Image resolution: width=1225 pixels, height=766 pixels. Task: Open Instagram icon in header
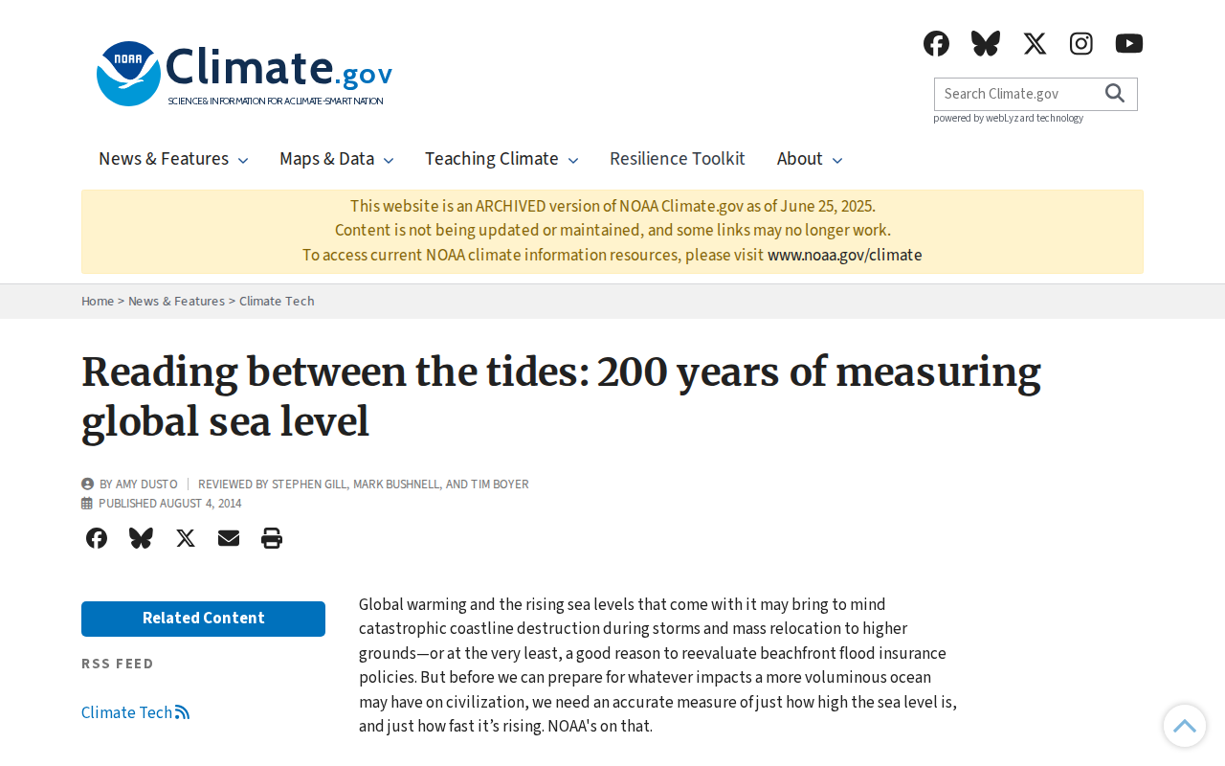(x=1081, y=43)
